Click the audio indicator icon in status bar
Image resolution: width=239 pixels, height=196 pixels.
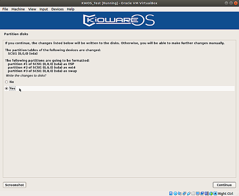click(x=180, y=193)
